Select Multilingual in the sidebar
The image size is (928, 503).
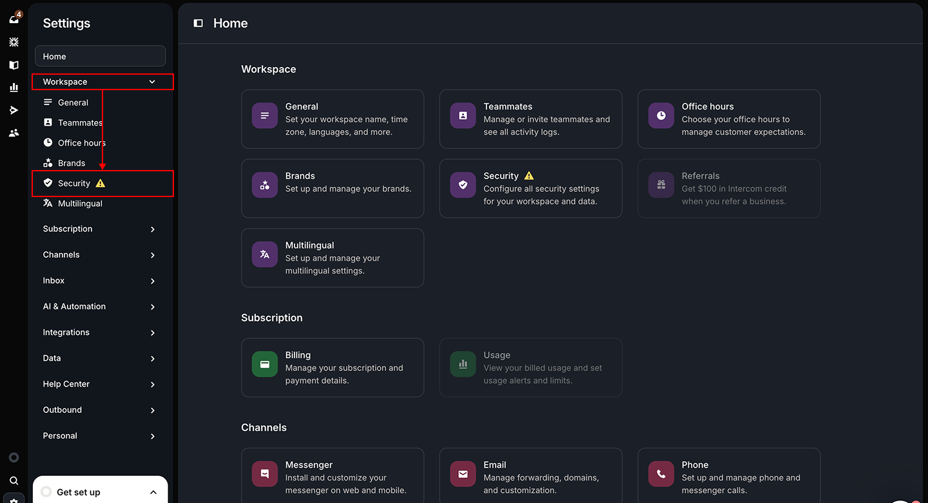(80, 204)
